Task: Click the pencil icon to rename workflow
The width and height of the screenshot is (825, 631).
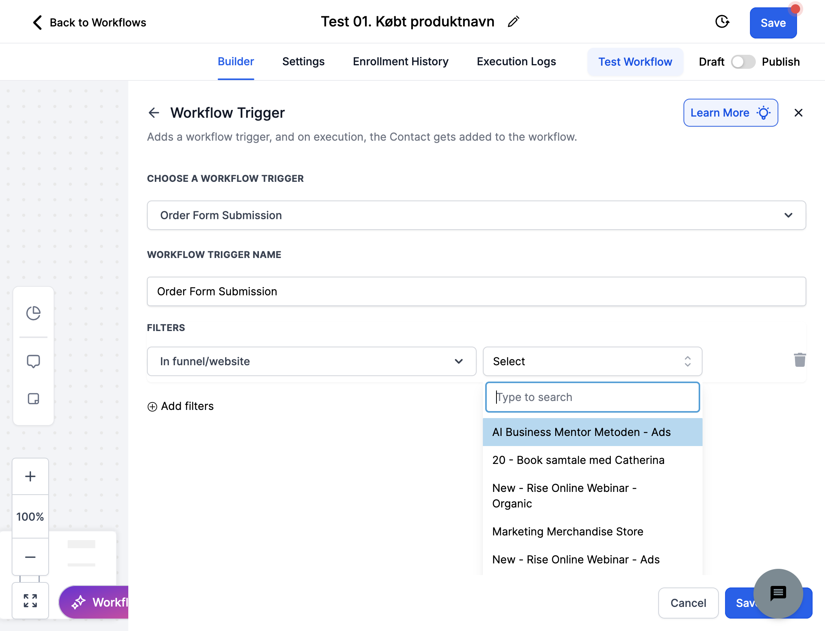Action: click(513, 22)
